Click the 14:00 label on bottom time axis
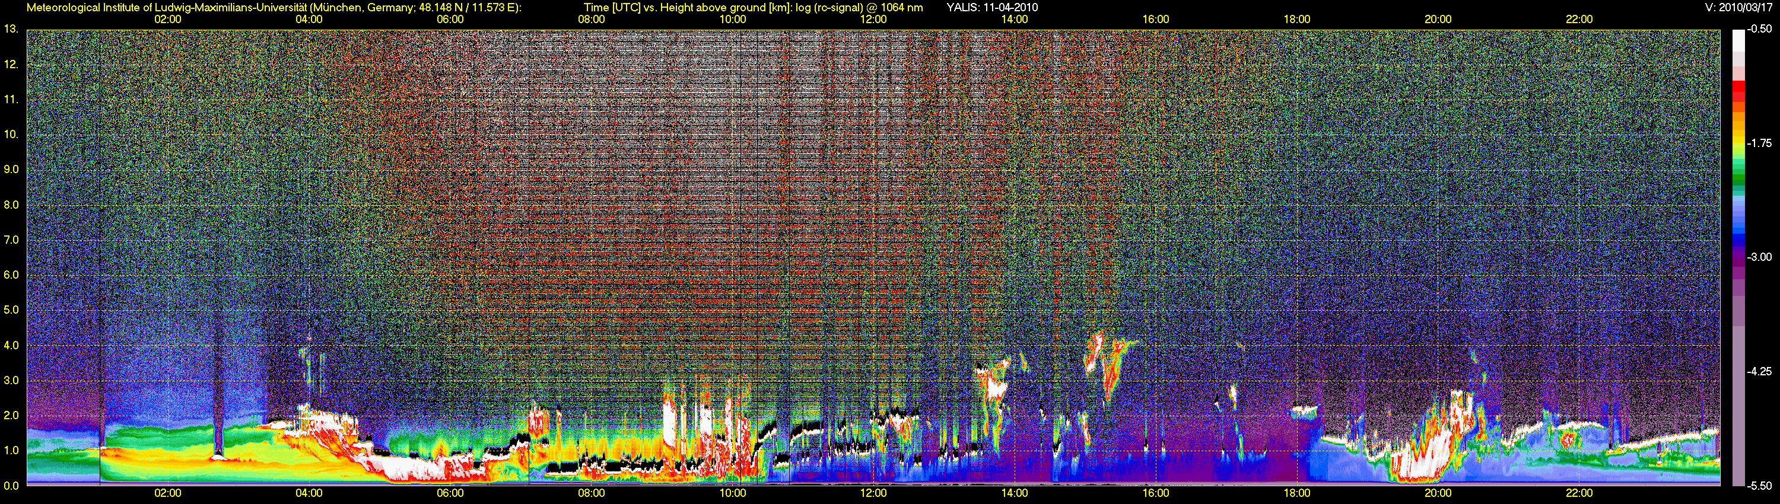This screenshot has height=504, width=1780. tap(1015, 493)
